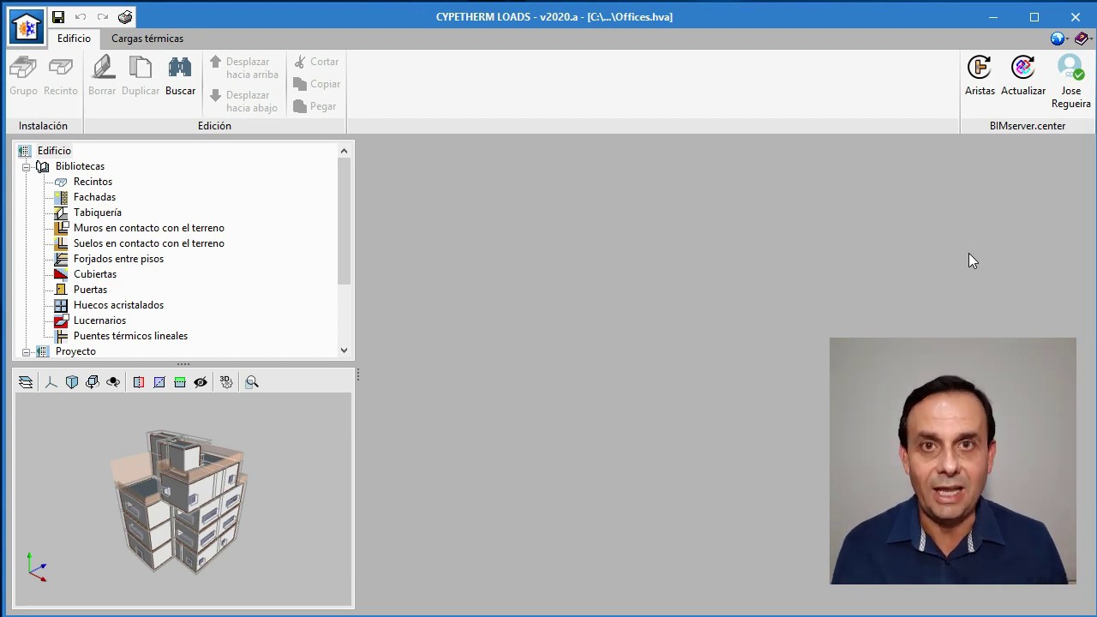Click the tree scrollbar down arrow
The width and height of the screenshot is (1097, 617).
coord(344,350)
